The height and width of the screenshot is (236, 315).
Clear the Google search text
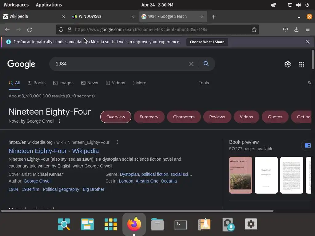[191, 64]
